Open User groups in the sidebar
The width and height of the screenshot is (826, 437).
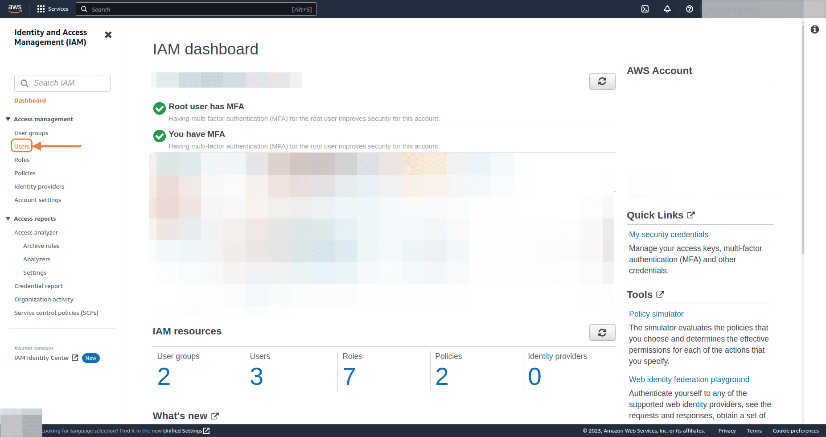(x=31, y=133)
